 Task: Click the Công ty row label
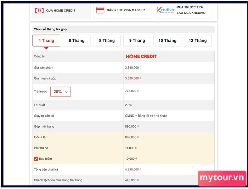[39, 56]
